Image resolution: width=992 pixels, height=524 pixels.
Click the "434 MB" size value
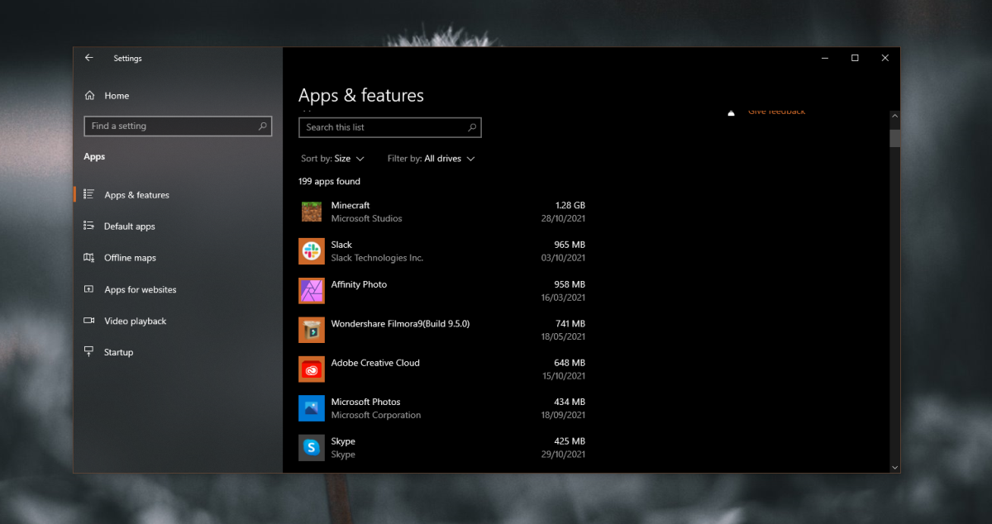[x=570, y=402]
